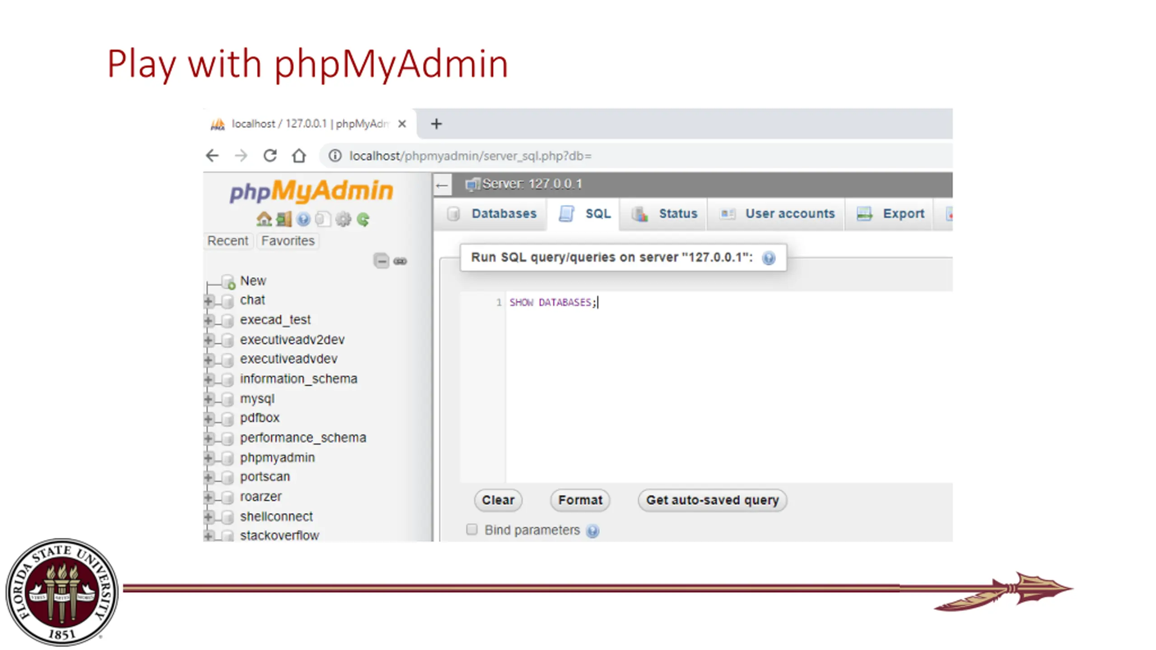This screenshot has height=650, width=1156.
Task: Click the link-with-main-panel chain icon
Action: point(400,261)
